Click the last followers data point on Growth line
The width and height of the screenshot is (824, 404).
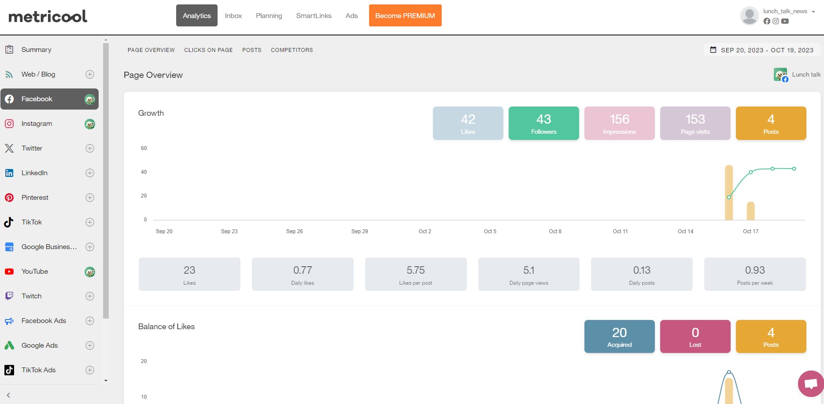pyautogui.click(x=794, y=169)
